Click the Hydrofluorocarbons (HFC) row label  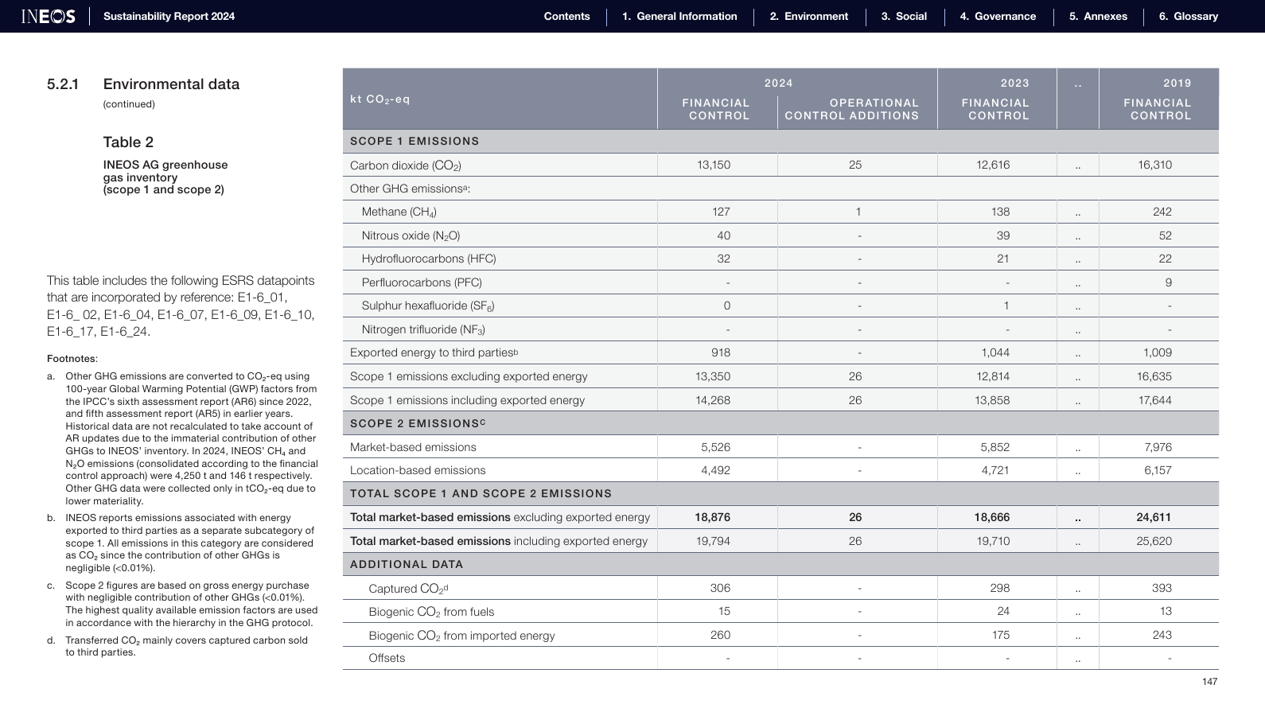[x=429, y=259]
